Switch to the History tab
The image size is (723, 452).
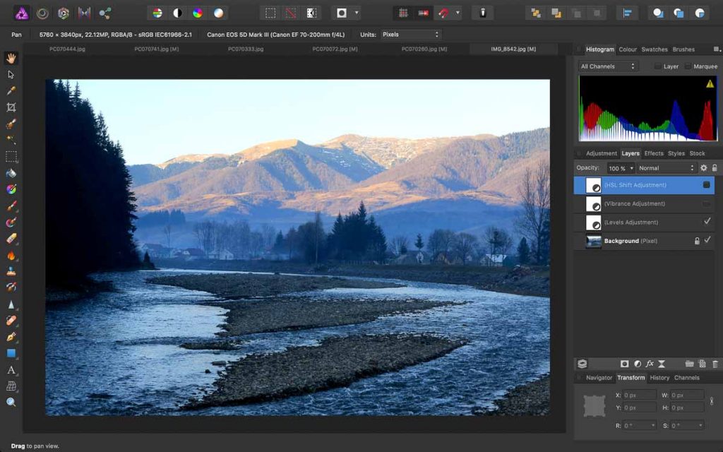point(659,378)
